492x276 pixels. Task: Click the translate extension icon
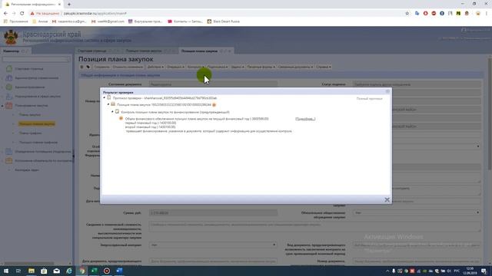pyautogui.click(x=417, y=14)
